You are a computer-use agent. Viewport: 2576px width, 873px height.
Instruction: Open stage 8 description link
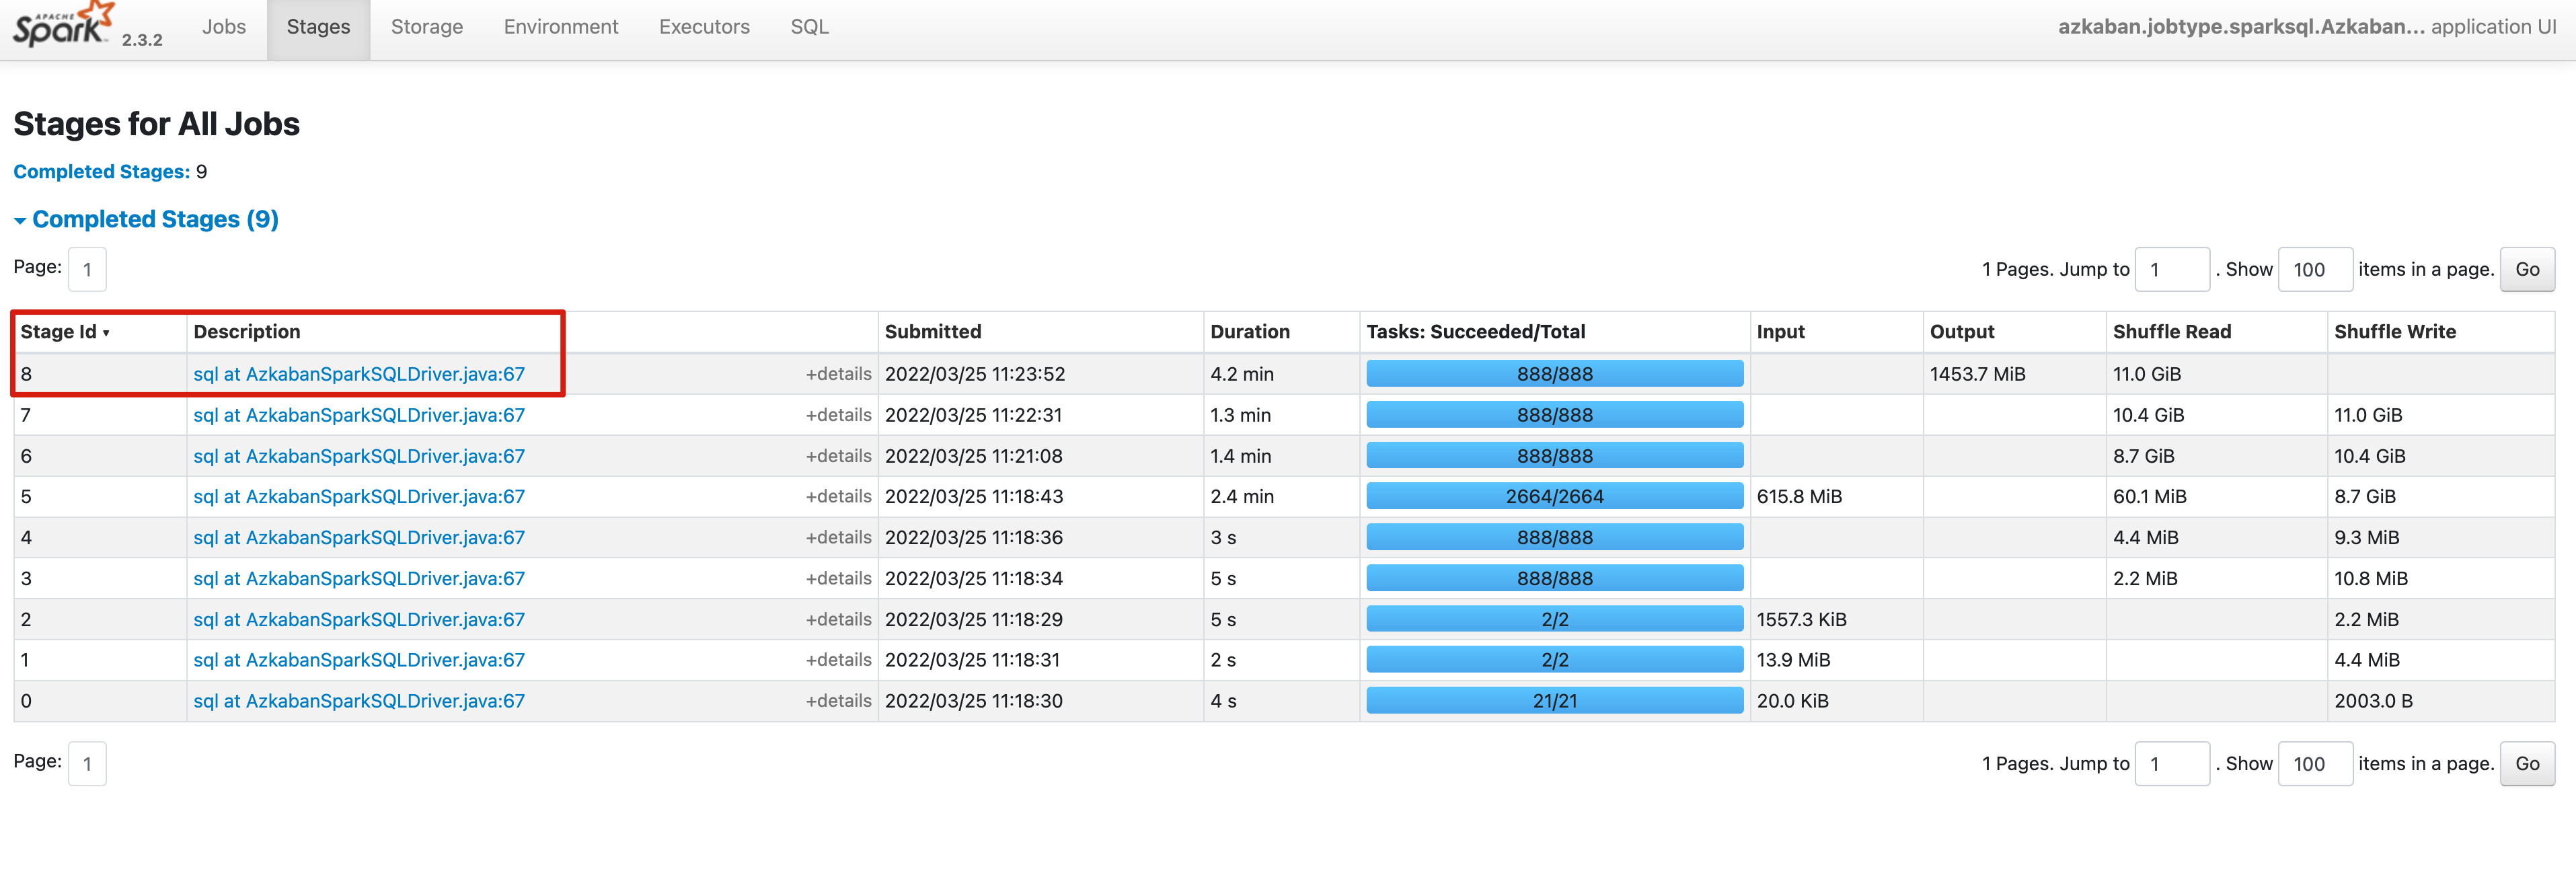(x=358, y=374)
